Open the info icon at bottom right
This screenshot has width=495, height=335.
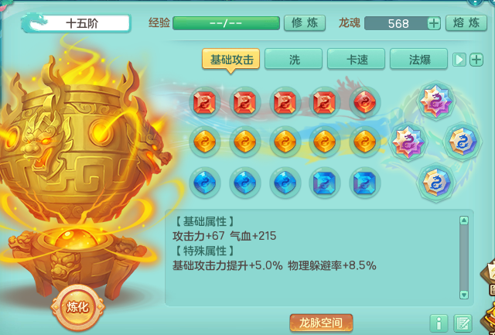click(439, 323)
